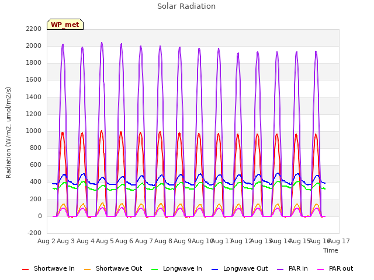This screenshot has height=280, width=374.
Task: Click the purple PAR in legend swatch
Action: click(280, 269)
